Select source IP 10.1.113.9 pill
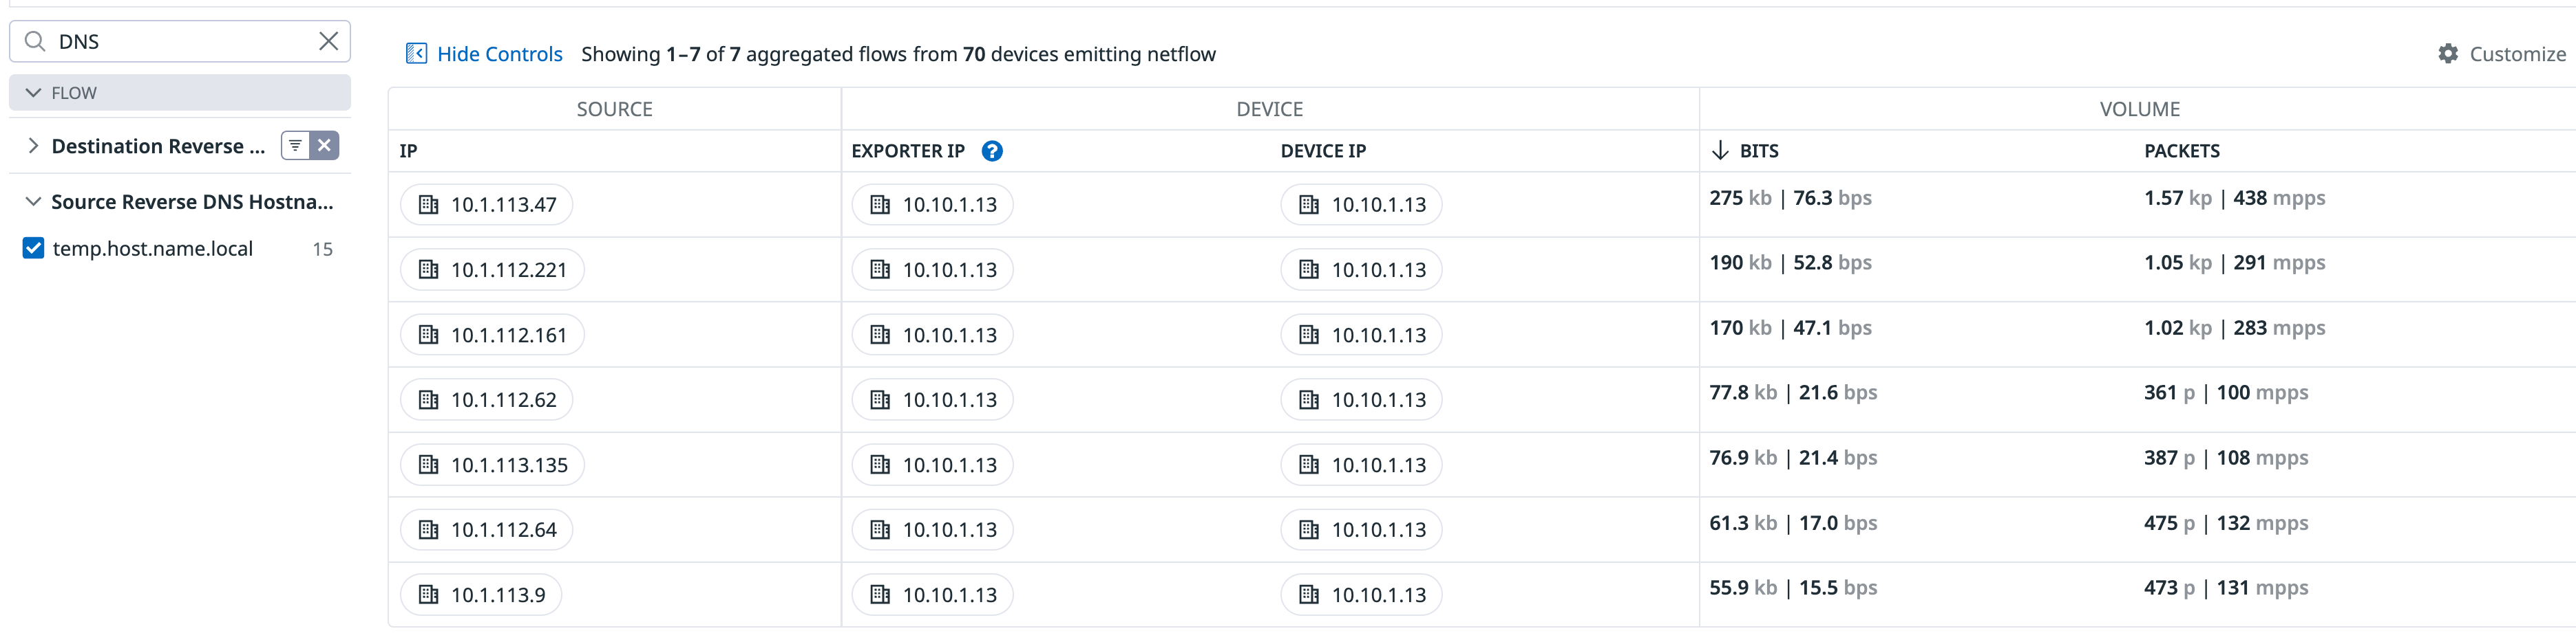 pos(481,595)
